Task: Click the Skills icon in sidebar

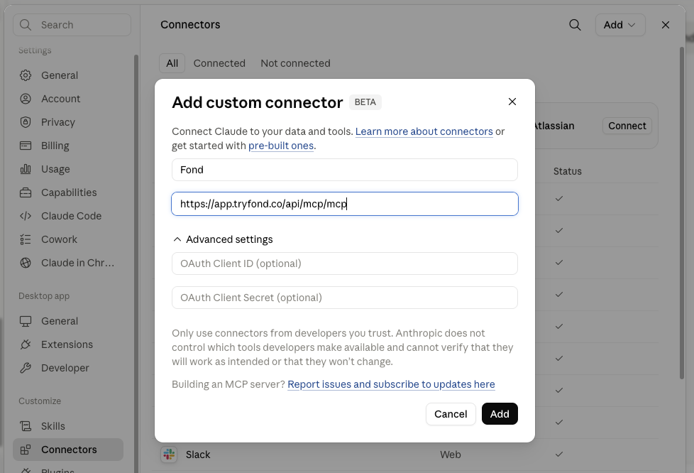Action: click(x=26, y=426)
